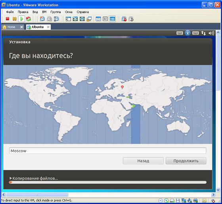Image resolution: width=222 pixels, height=204 pixels.
Task: Click the Продолжить button
Action: [186, 161]
